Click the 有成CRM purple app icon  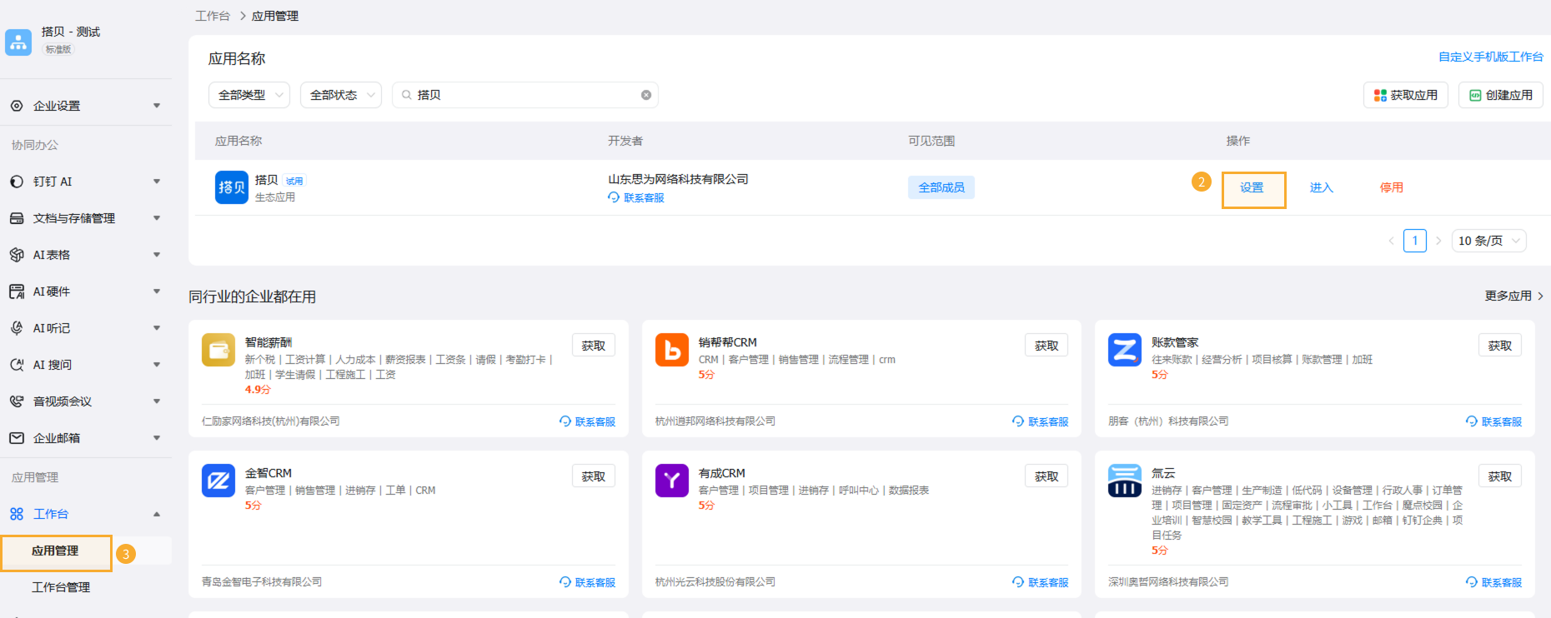(x=672, y=481)
